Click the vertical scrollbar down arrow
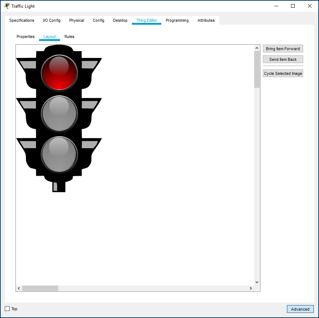Image resolution: width=319 pixels, height=318 pixels. coord(257,282)
